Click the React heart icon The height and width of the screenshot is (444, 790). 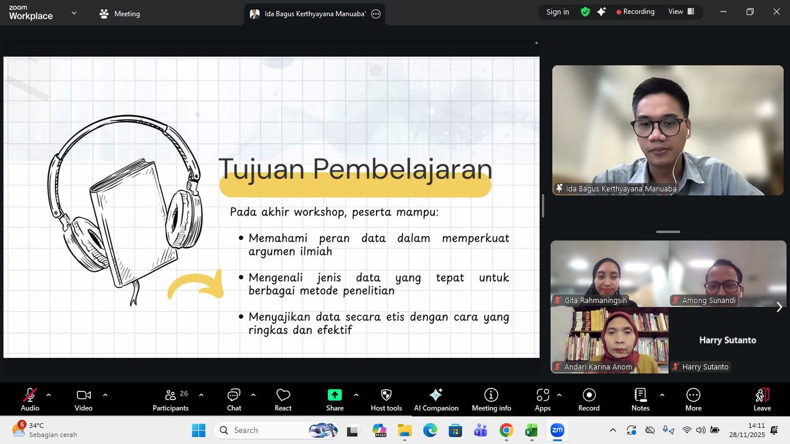(x=283, y=395)
